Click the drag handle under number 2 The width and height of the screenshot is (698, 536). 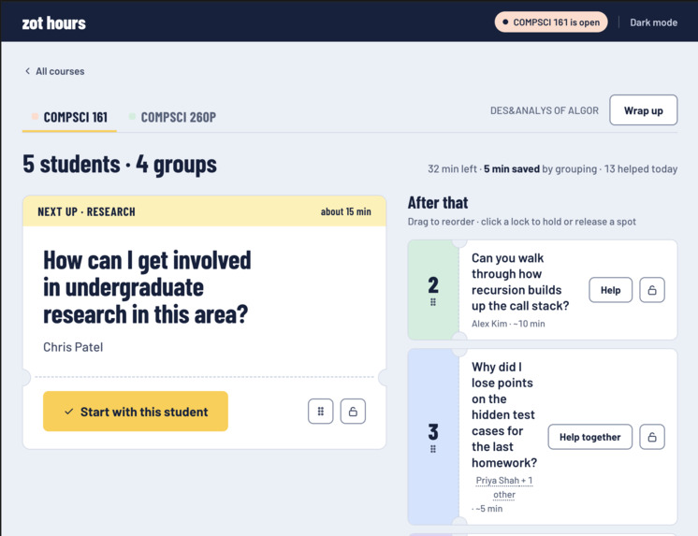(433, 302)
